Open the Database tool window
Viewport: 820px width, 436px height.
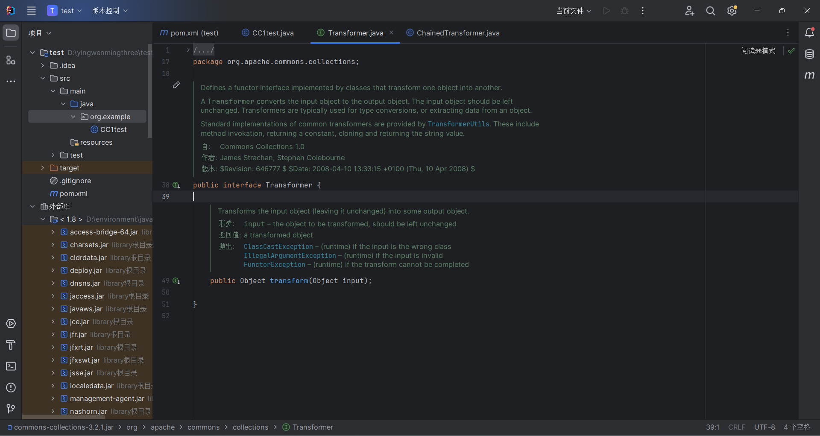tap(809, 54)
